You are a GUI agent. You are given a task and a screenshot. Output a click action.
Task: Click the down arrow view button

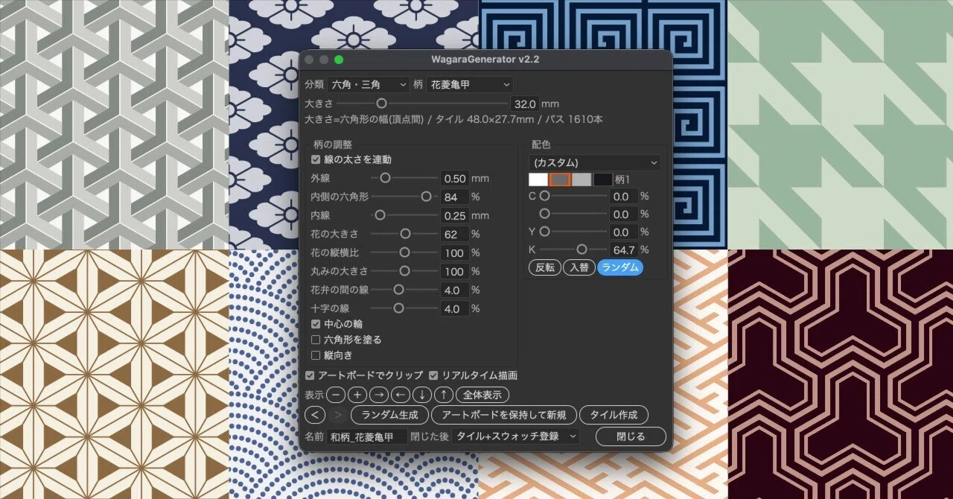click(x=422, y=395)
